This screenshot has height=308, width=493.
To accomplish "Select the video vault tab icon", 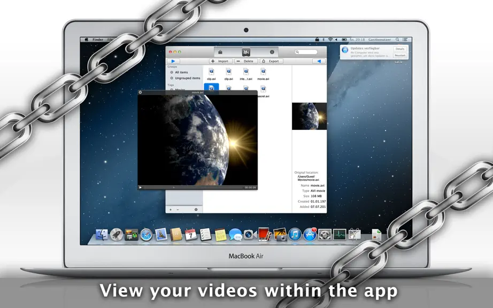I will [246, 52].
